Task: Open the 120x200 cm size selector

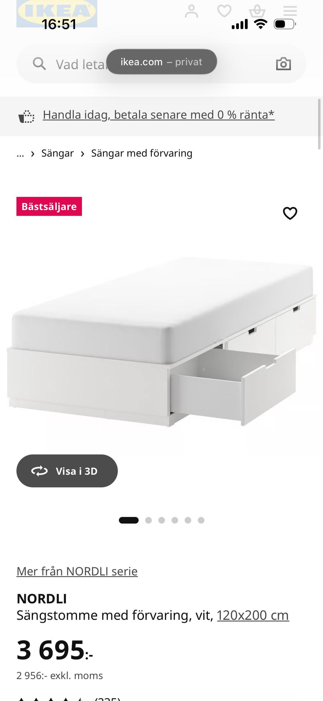Action: 253,615
